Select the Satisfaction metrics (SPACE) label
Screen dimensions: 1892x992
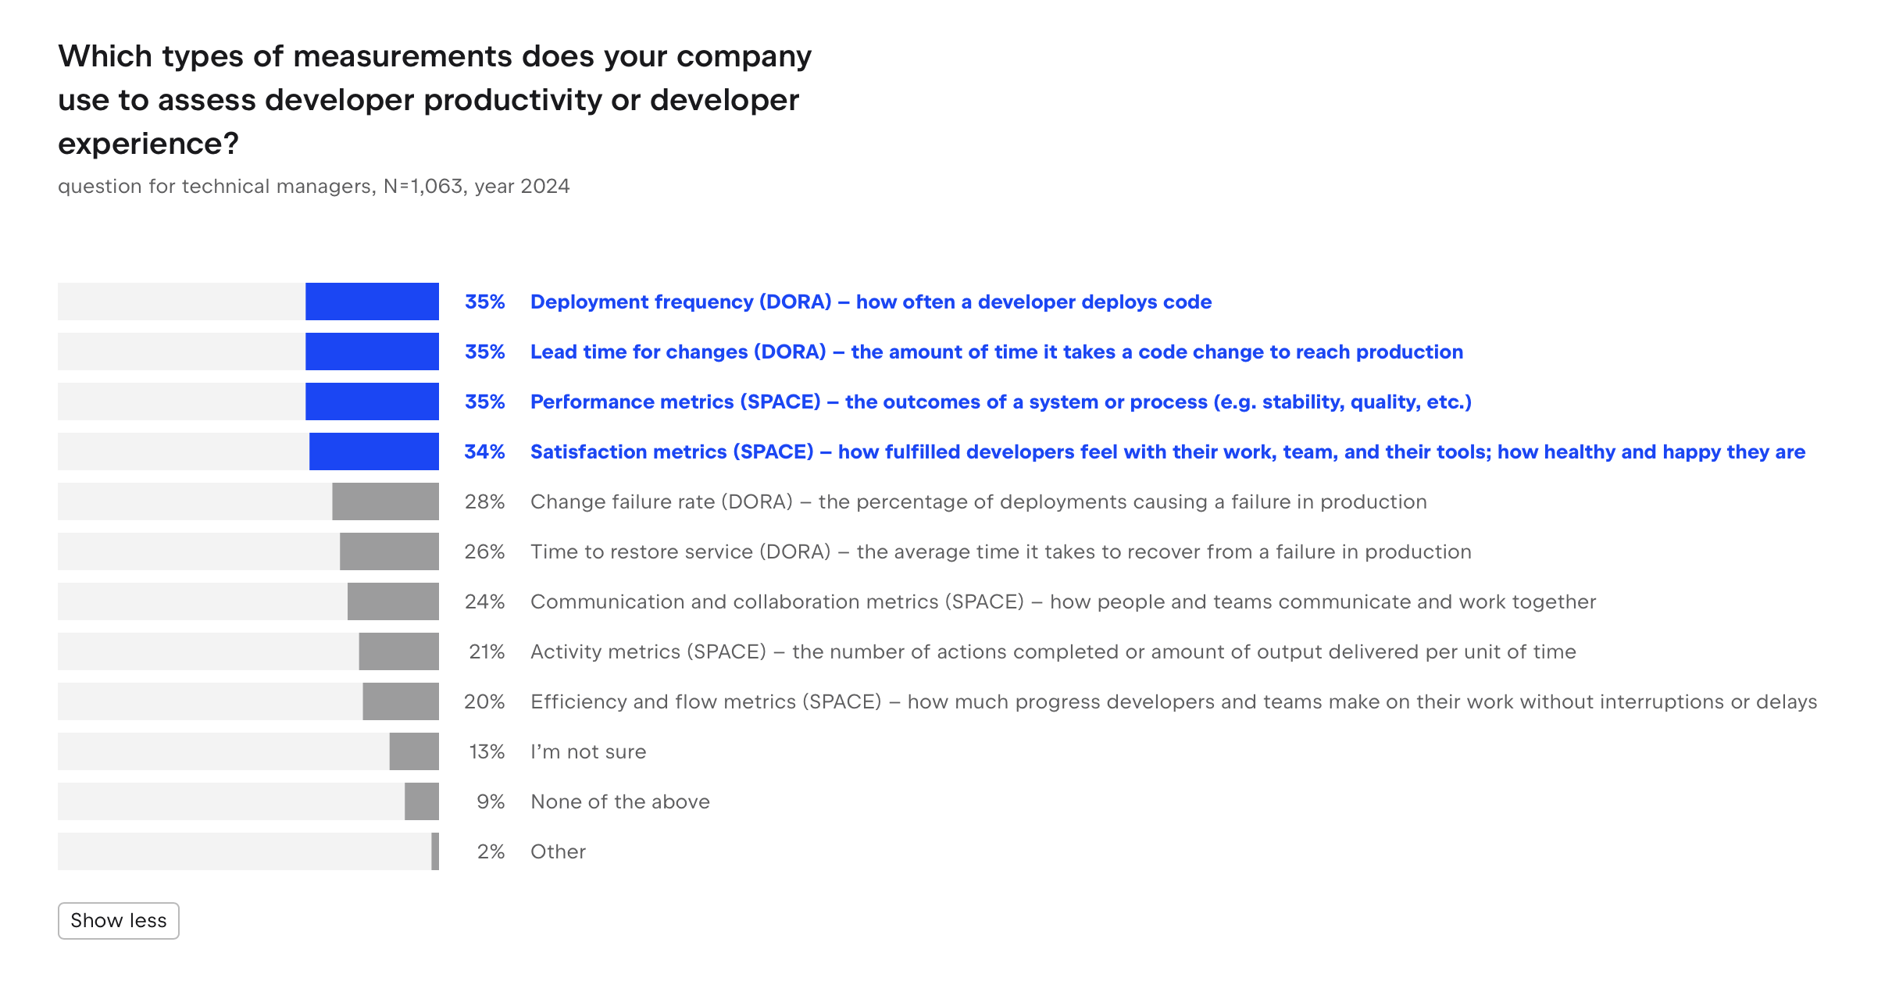pos(1167,451)
